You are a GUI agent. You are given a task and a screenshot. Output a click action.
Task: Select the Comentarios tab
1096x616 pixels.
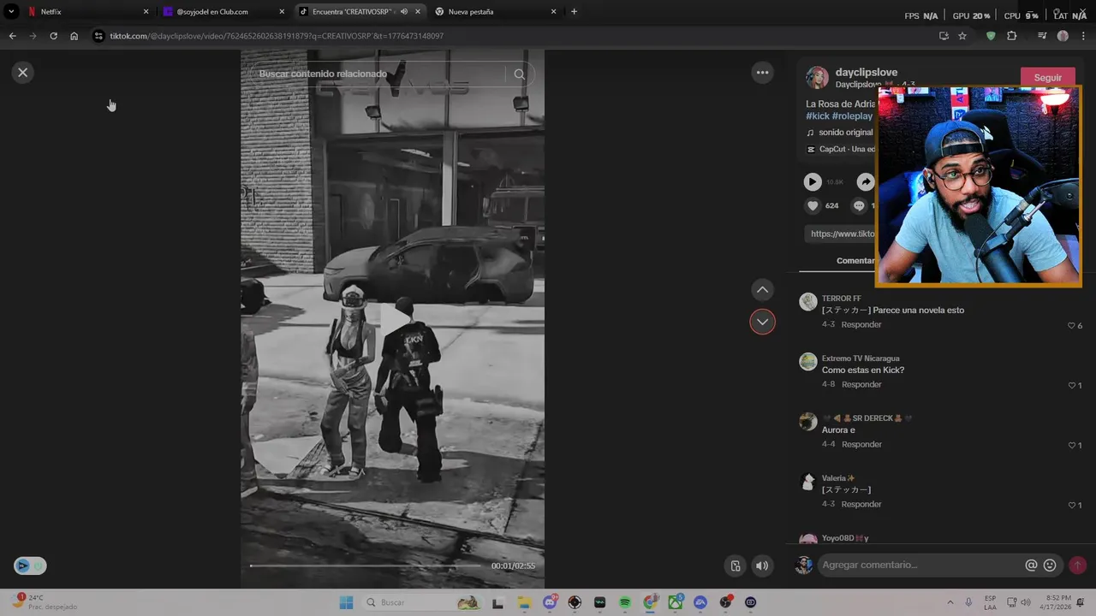coord(855,261)
